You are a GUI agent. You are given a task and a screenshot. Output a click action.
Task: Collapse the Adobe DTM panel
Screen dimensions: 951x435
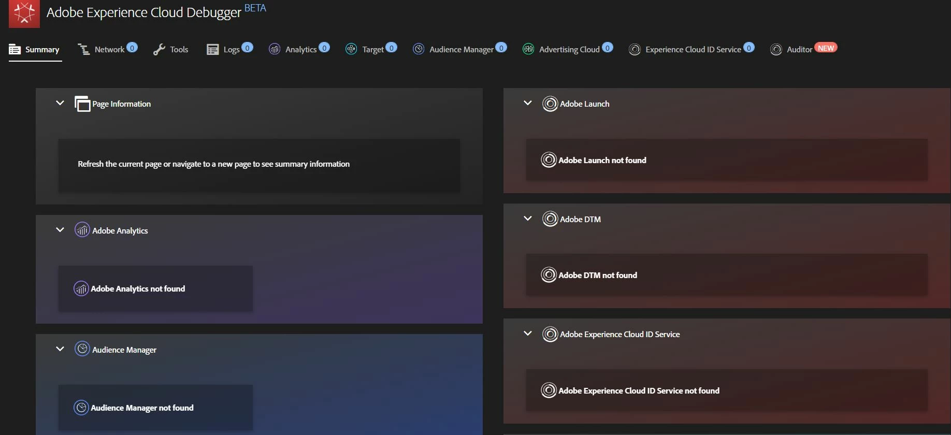coord(528,219)
